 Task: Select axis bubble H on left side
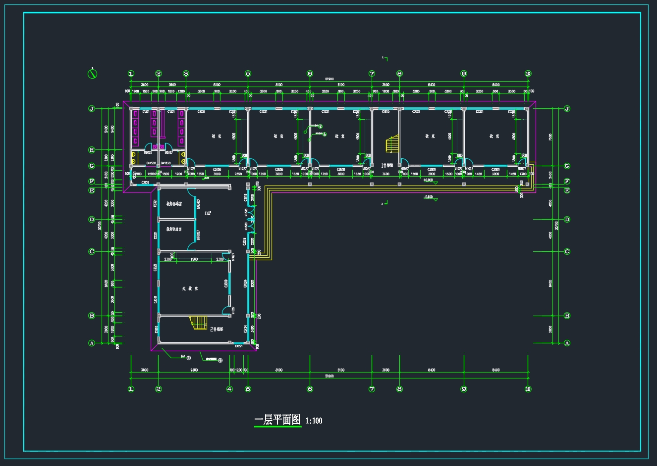pyautogui.click(x=91, y=150)
